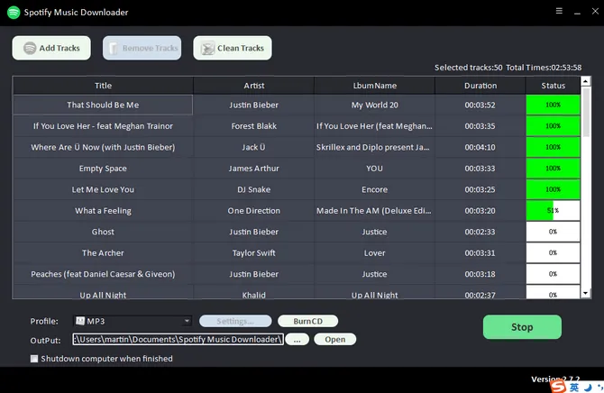Click the Duration column header
The height and width of the screenshot is (393, 604).
pyautogui.click(x=480, y=86)
